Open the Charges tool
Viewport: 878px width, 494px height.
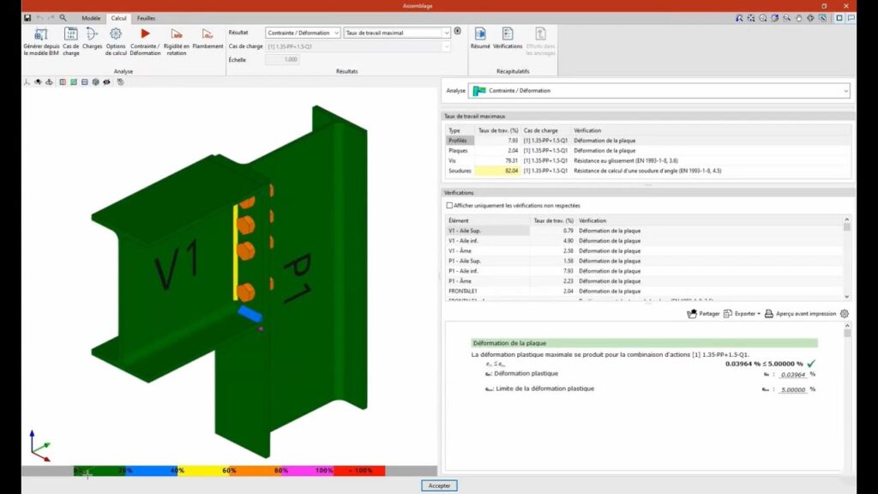pyautogui.click(x=93, y=35)
